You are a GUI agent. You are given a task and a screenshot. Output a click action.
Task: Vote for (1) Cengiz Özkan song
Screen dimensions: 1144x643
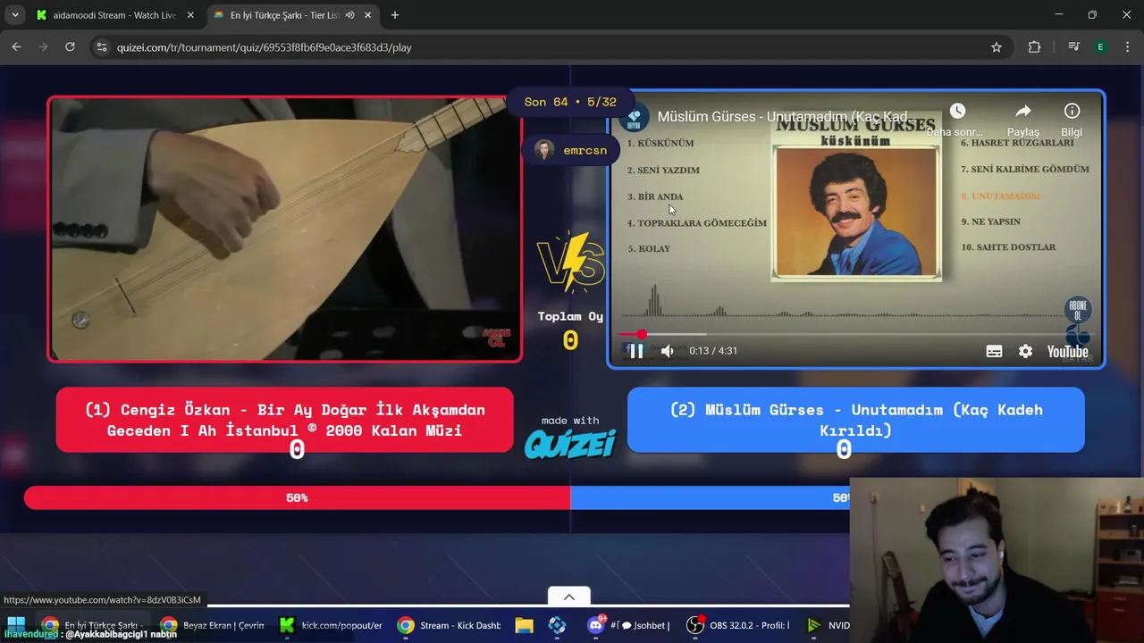(285, 420)
